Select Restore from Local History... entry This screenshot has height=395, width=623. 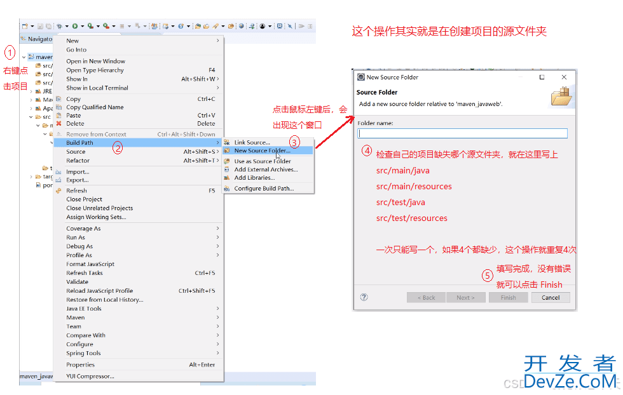(139, 299)
